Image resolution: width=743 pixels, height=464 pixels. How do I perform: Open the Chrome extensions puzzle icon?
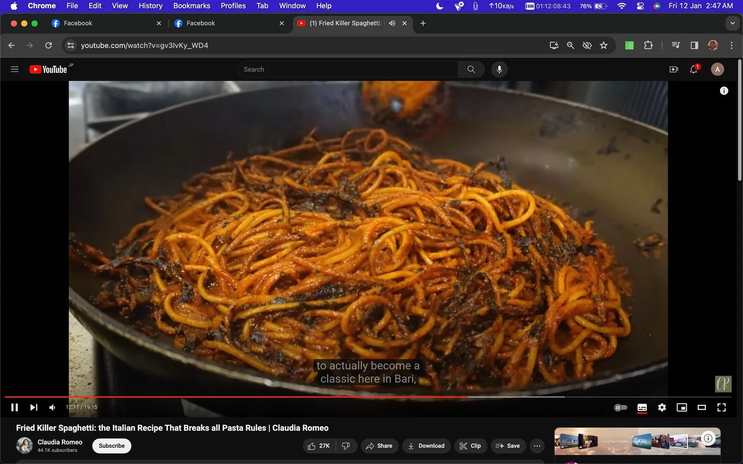coord(648,45)
